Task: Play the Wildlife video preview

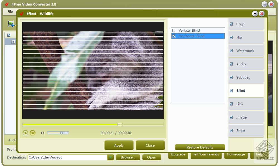Action: (x=25, y=133)
